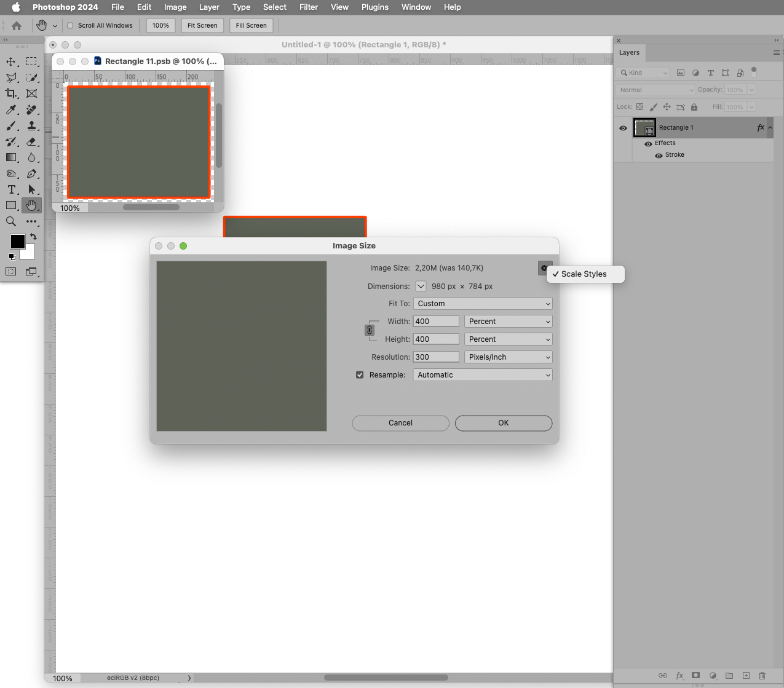Select the Pen tool
The image size is (784, 688).
pyautogui.click(x=32, y=173)
